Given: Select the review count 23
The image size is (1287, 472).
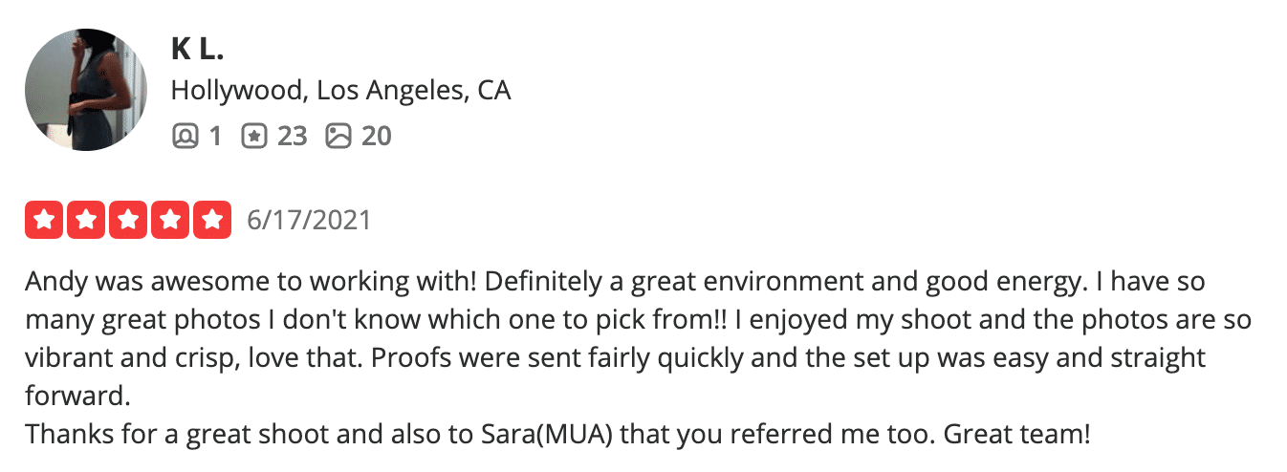Looking at the screenshot, I should click(292, 137).
